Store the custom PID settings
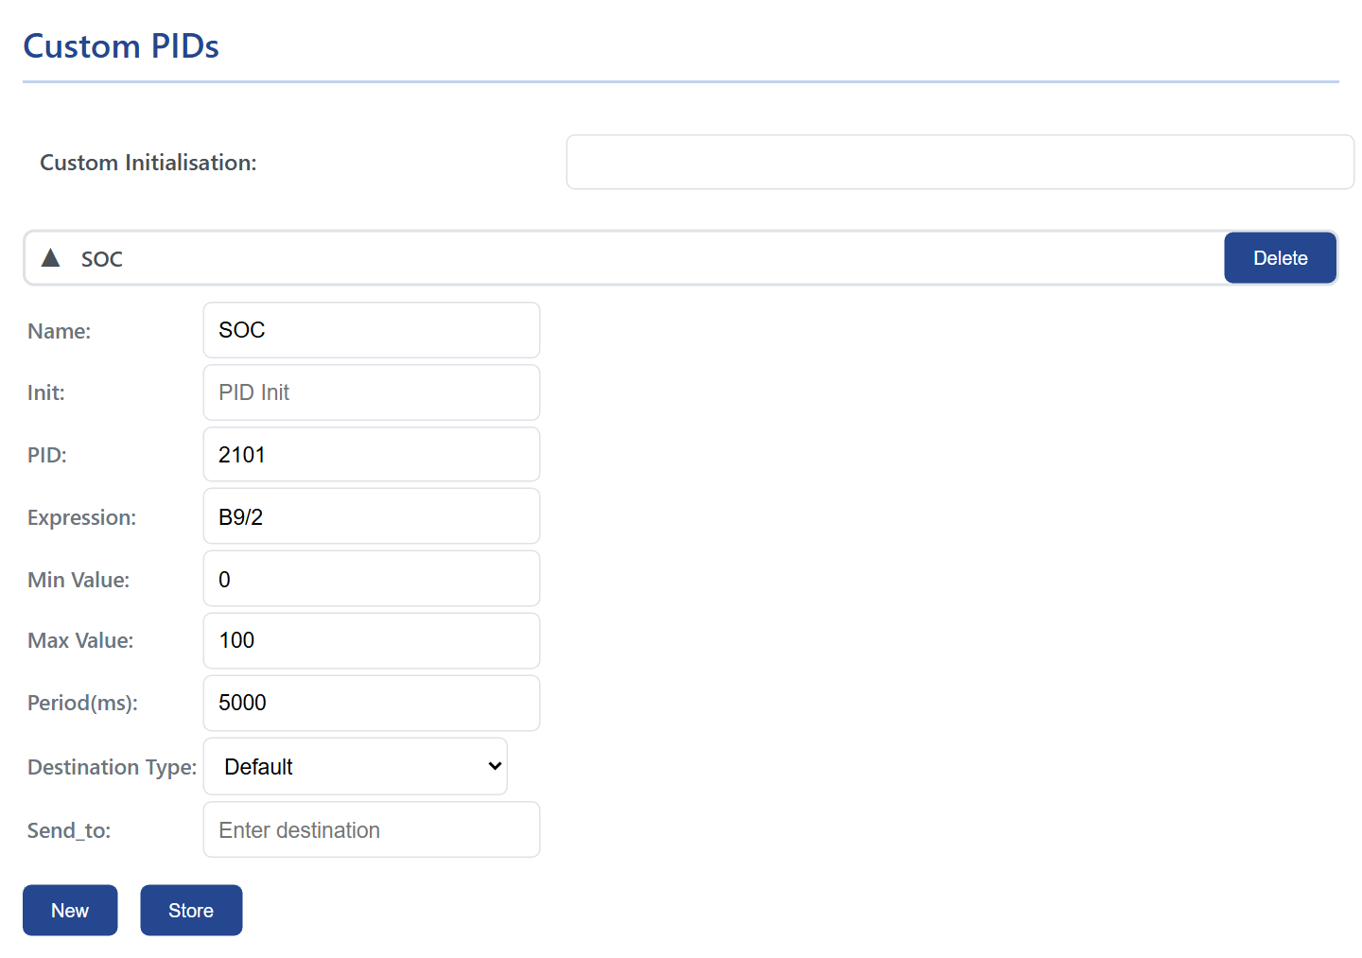The width and height of the screenshot is (1362, 958). coord(191,910)
